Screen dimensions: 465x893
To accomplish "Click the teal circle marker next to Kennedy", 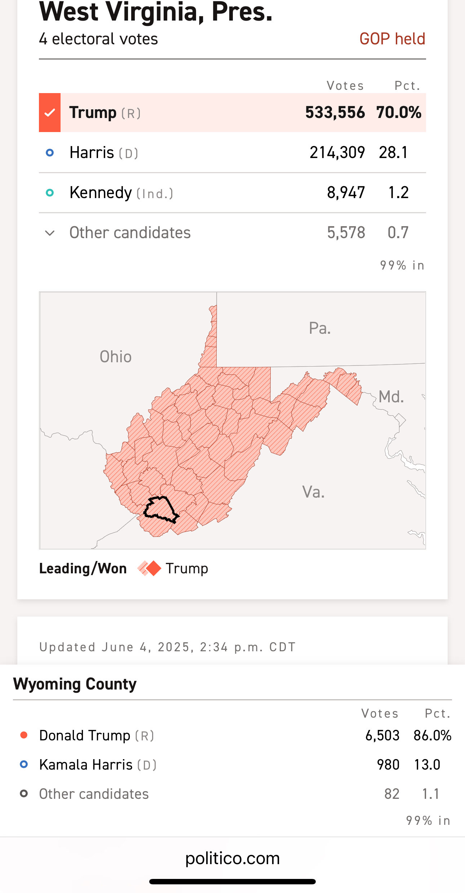I will click(50, 193).
